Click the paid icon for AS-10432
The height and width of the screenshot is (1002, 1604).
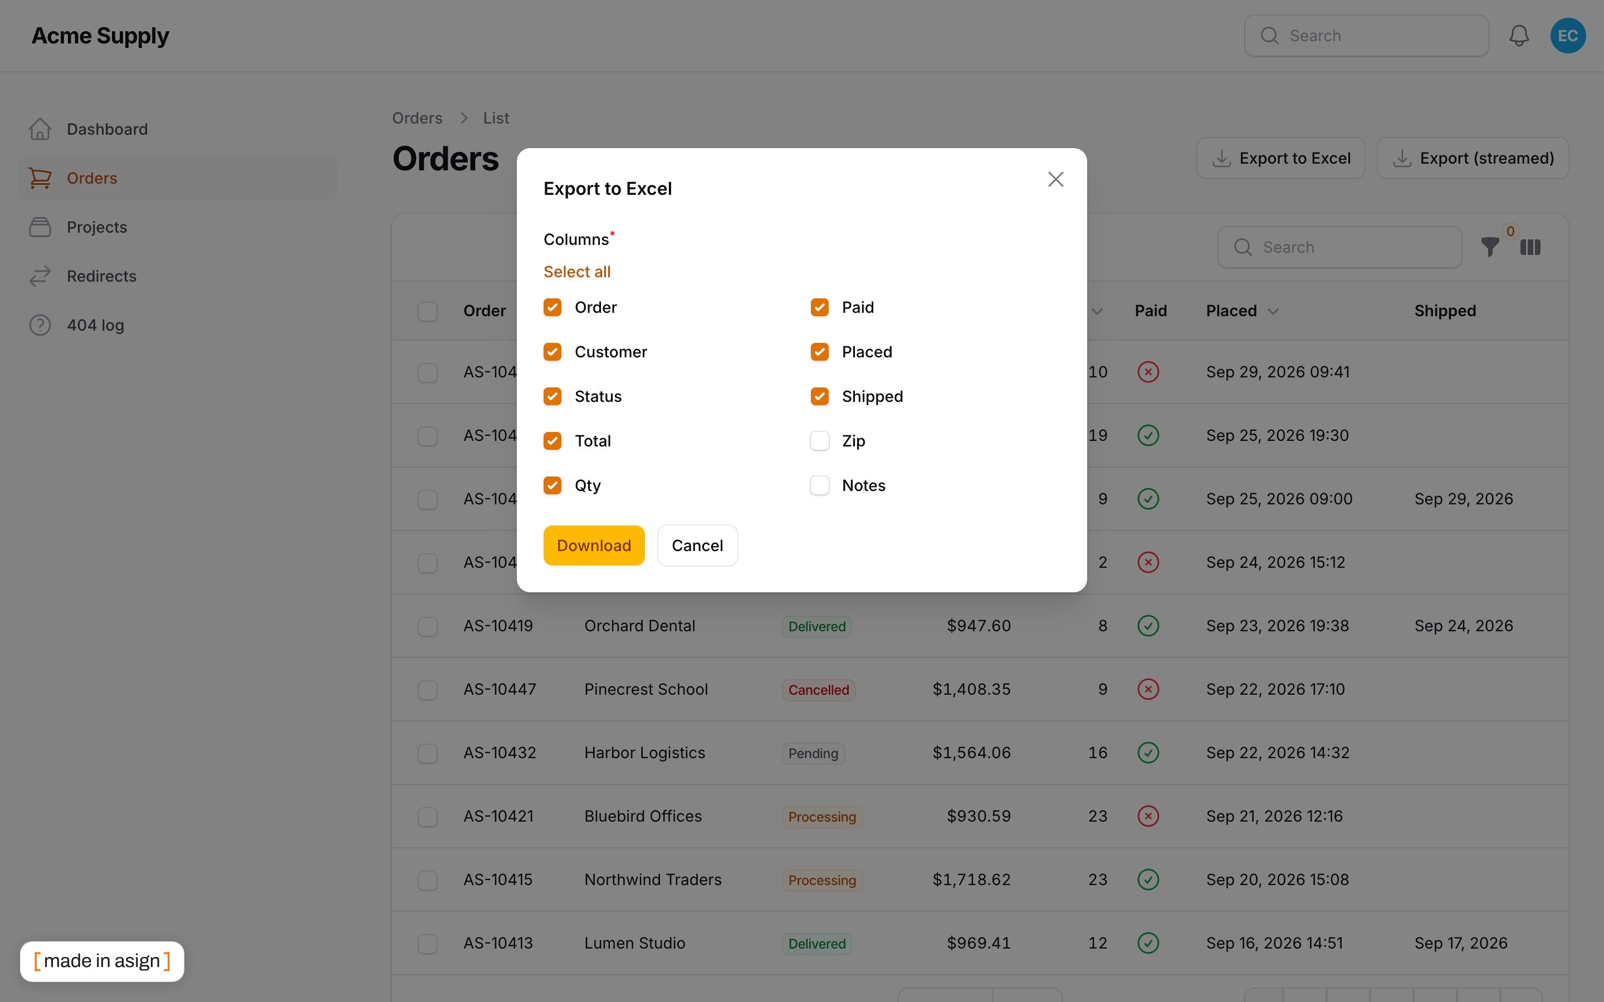1148,753
